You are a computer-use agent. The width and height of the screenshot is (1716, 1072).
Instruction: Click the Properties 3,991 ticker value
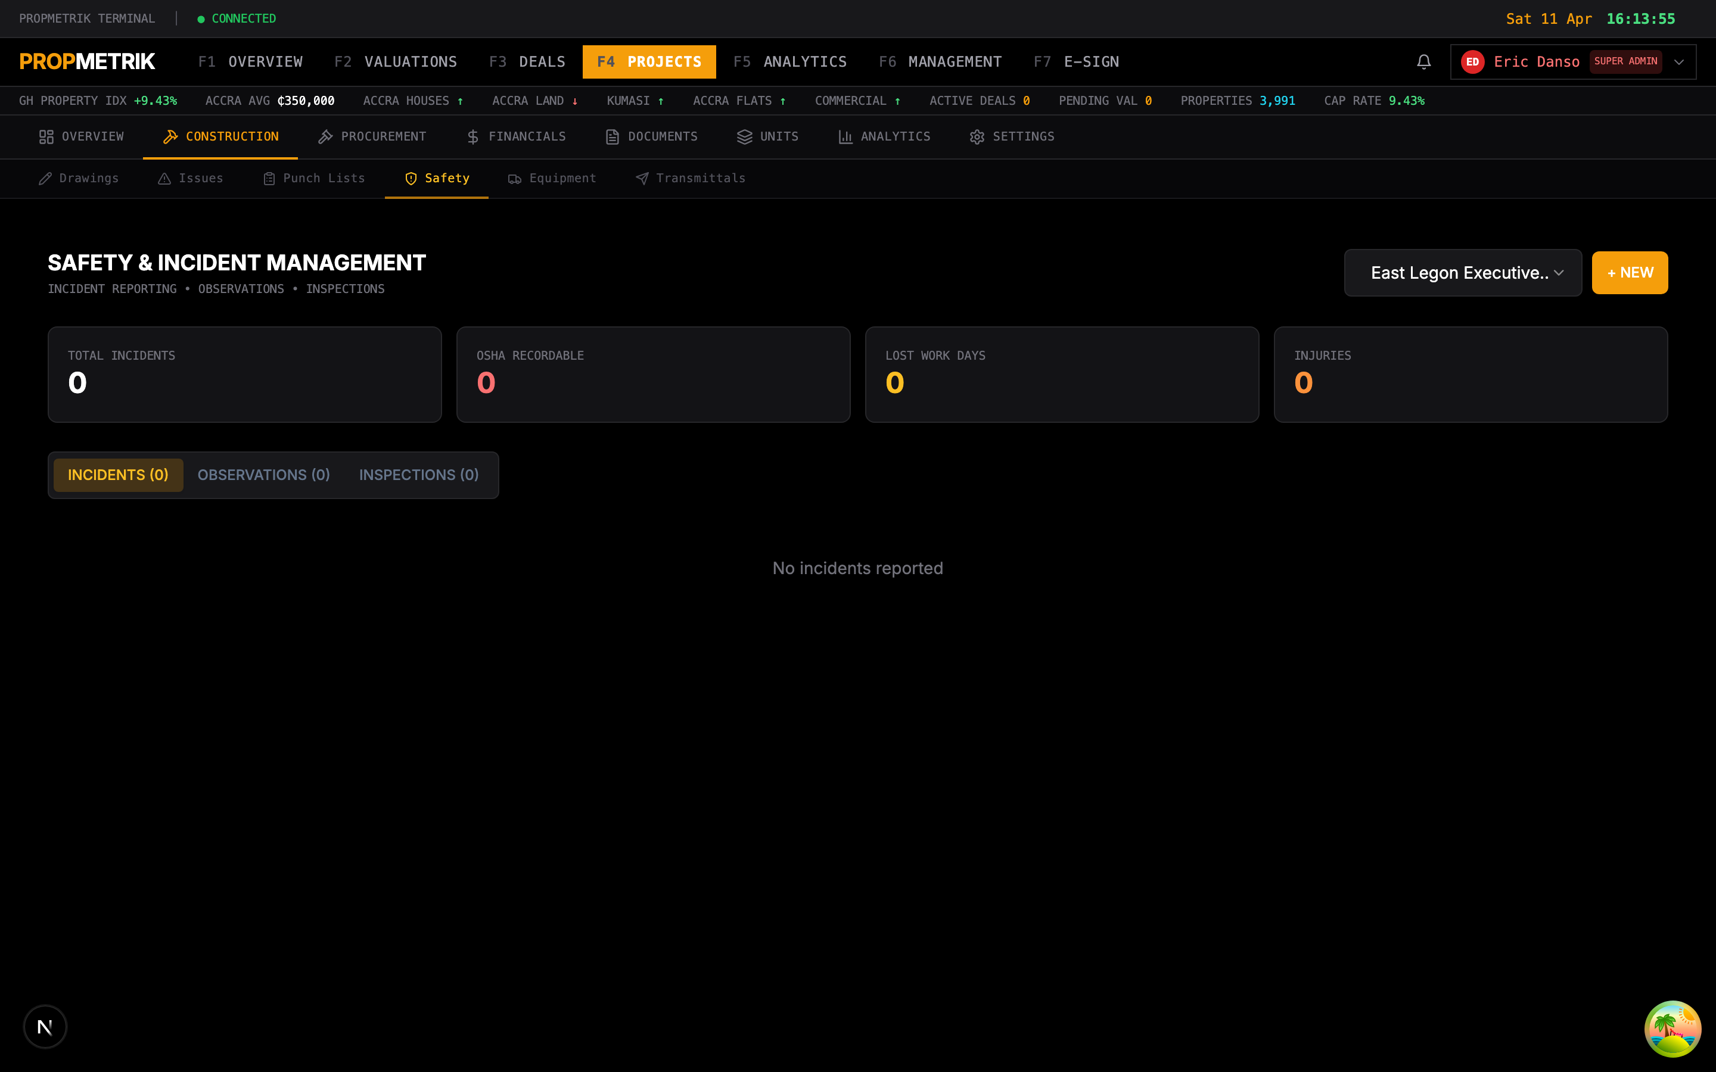(x=1277, y=101)
